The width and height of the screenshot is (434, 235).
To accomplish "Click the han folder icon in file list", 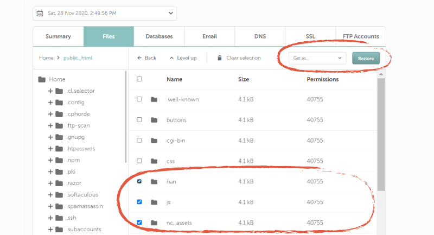I will click(x=154, y=182).
